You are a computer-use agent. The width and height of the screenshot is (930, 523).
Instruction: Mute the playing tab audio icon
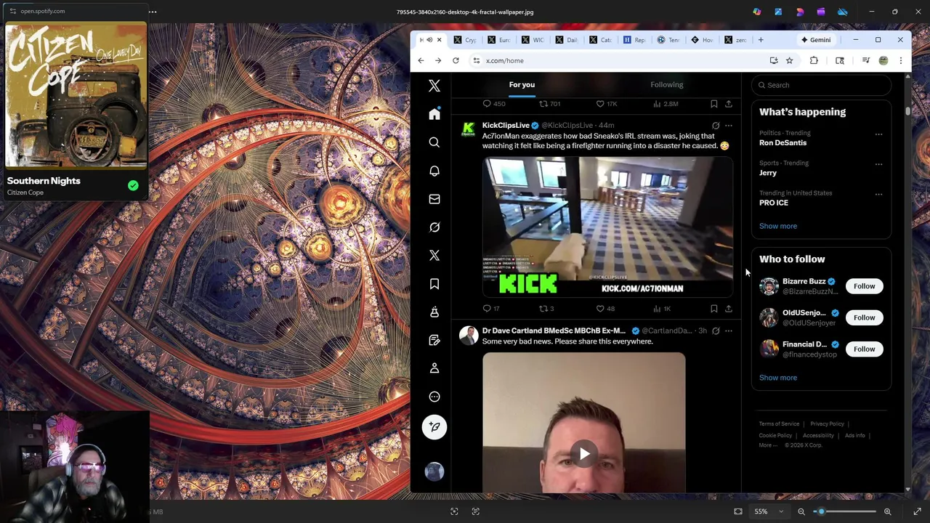point(429,40)
